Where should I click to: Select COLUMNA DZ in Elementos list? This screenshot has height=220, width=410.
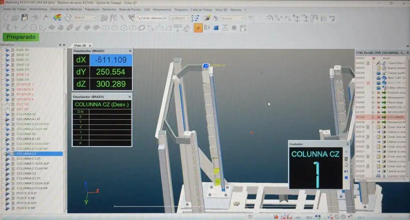coord(26,173)
